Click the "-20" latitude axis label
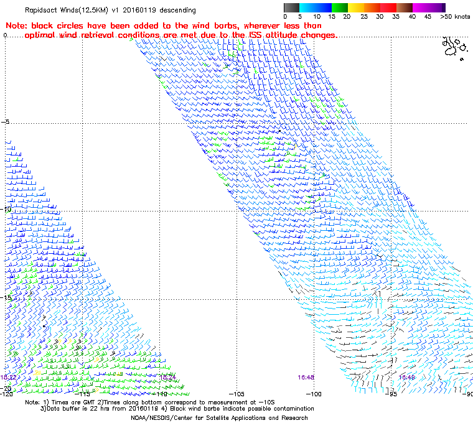This screenshot has width=473, height=428. 6,388
